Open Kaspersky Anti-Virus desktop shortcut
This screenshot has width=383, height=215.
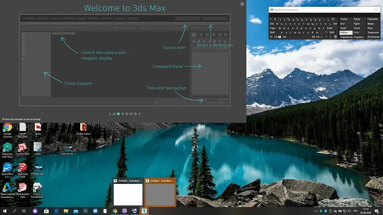tap(7, 150)
